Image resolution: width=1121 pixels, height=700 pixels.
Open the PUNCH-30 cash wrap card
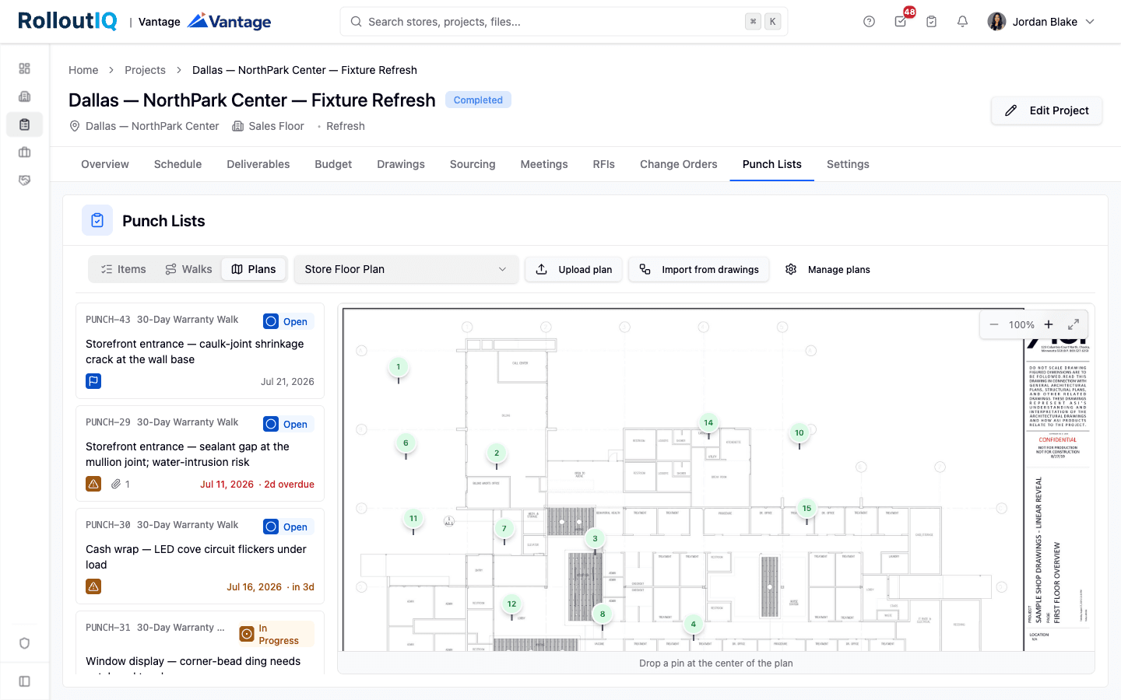[200, 556]
